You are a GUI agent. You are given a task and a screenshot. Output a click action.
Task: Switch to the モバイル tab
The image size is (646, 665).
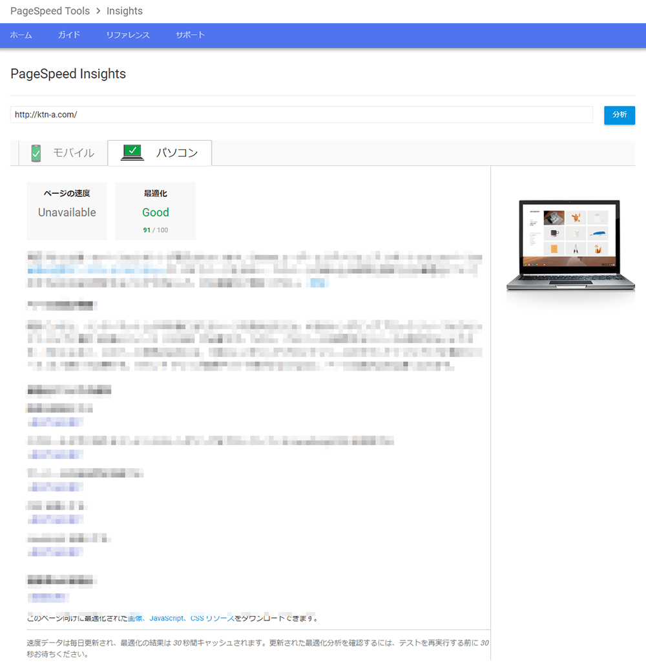[63, 152]
